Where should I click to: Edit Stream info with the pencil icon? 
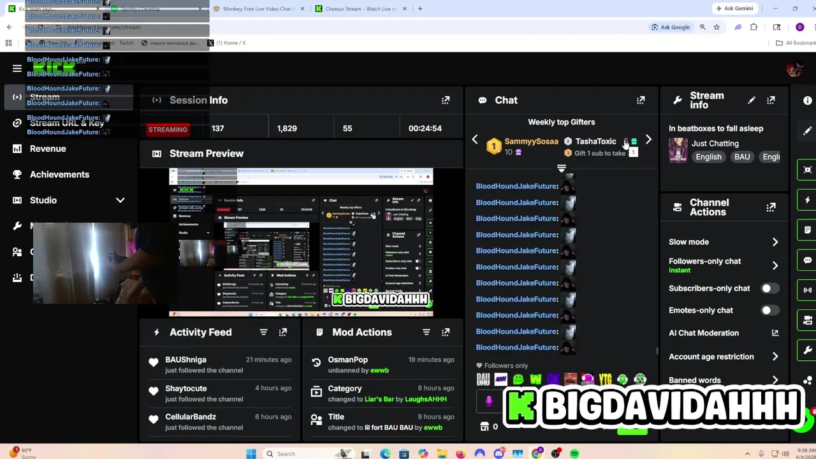[752, 100]
